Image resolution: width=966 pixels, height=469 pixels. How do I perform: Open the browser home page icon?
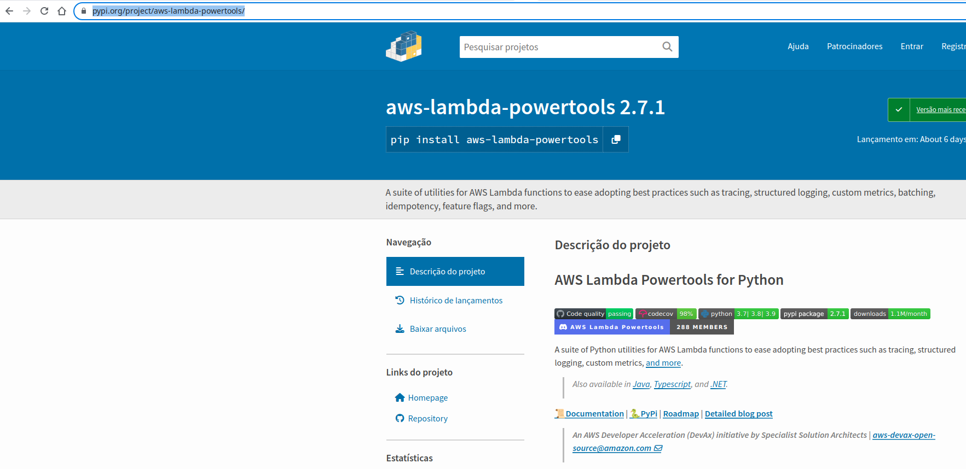[62, 11]
